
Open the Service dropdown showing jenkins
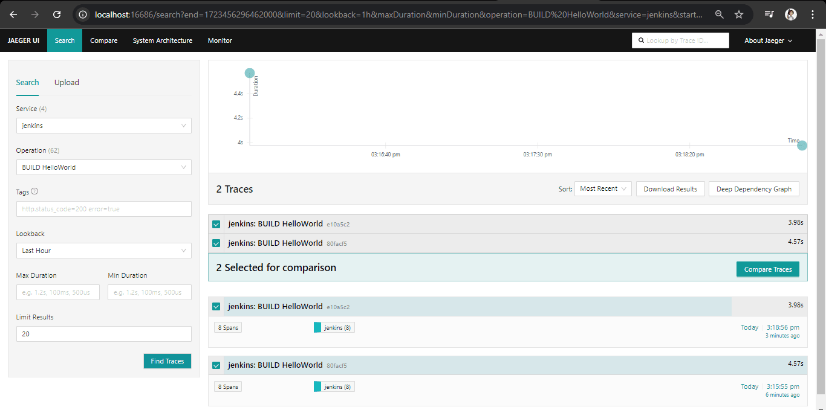coord(104,126)
